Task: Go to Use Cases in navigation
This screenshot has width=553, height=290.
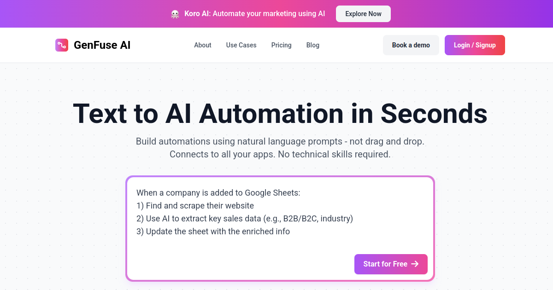Action: tap(241, 45)
